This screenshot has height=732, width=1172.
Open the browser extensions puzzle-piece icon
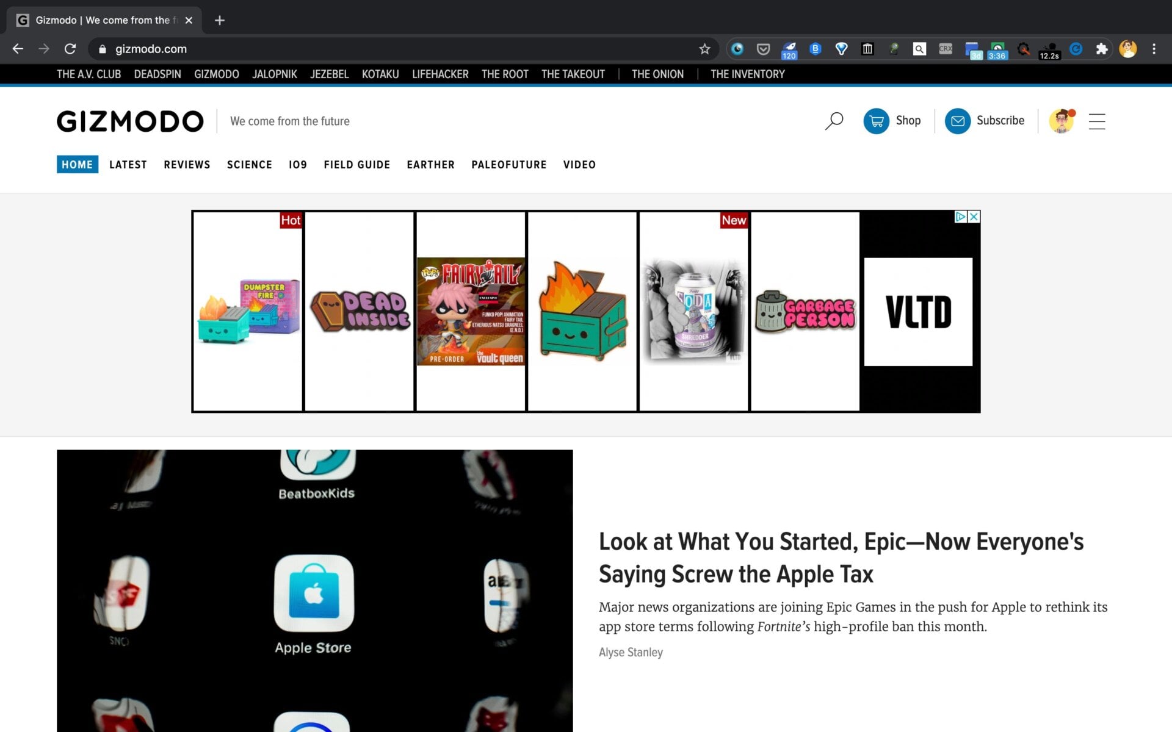click(x=1102, y=49)
